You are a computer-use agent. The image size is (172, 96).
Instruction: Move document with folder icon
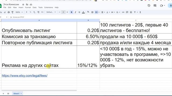click(27, 5)
